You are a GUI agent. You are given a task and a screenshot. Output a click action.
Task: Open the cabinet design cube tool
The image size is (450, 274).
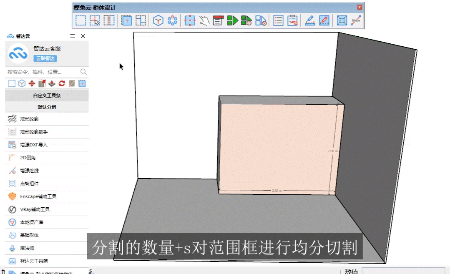point(158,20)
